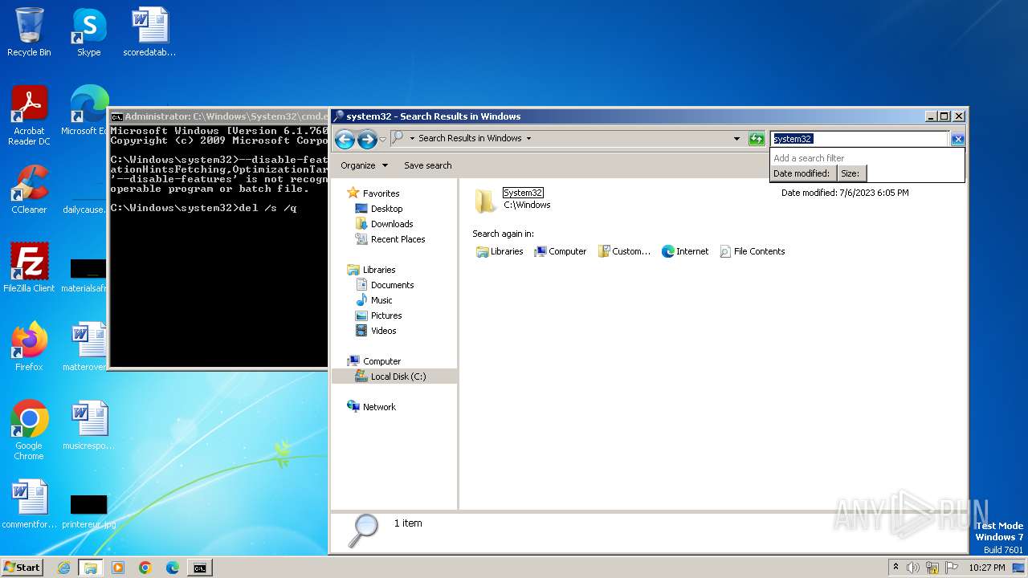Viewport: 1028px width, 578px height.
Task: Open the recent pages dropdown arrow
Action: (x=382, y=139)
